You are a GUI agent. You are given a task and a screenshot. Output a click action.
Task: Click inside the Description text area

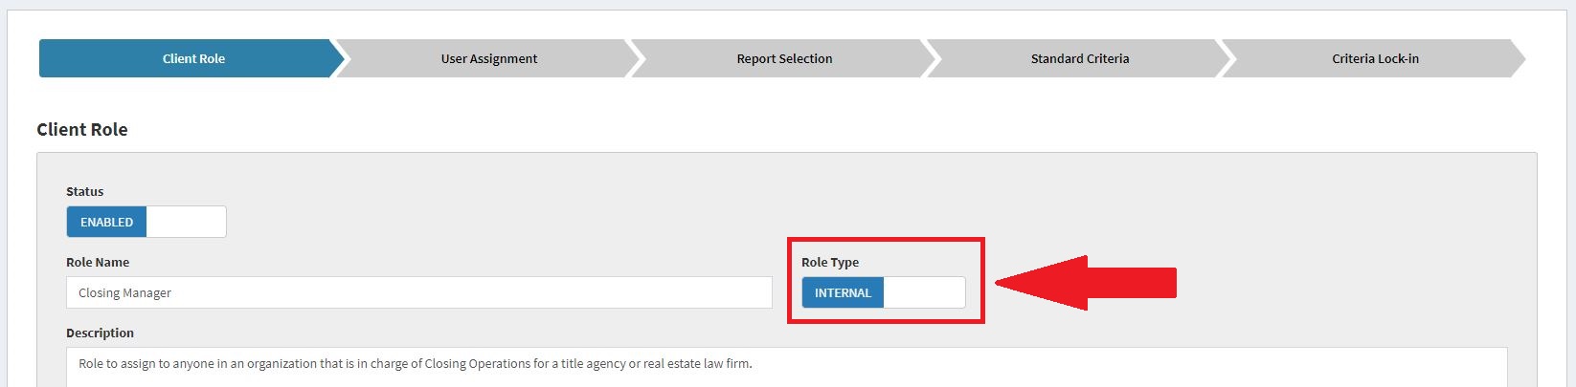[785, 373]
